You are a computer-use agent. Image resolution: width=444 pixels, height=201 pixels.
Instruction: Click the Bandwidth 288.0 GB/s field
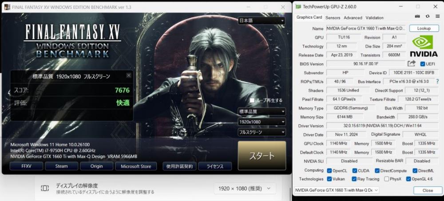[x=418, y=117]
